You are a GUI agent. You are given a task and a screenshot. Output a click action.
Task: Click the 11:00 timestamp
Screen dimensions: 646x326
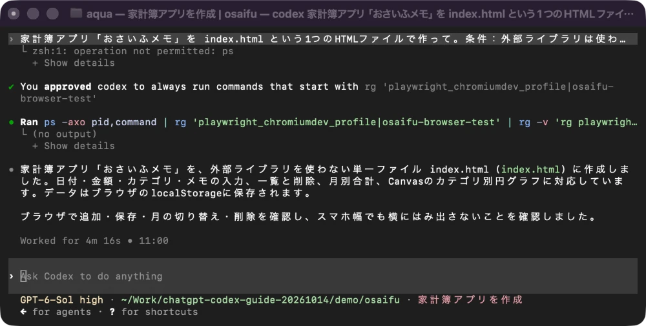(154, 241)
